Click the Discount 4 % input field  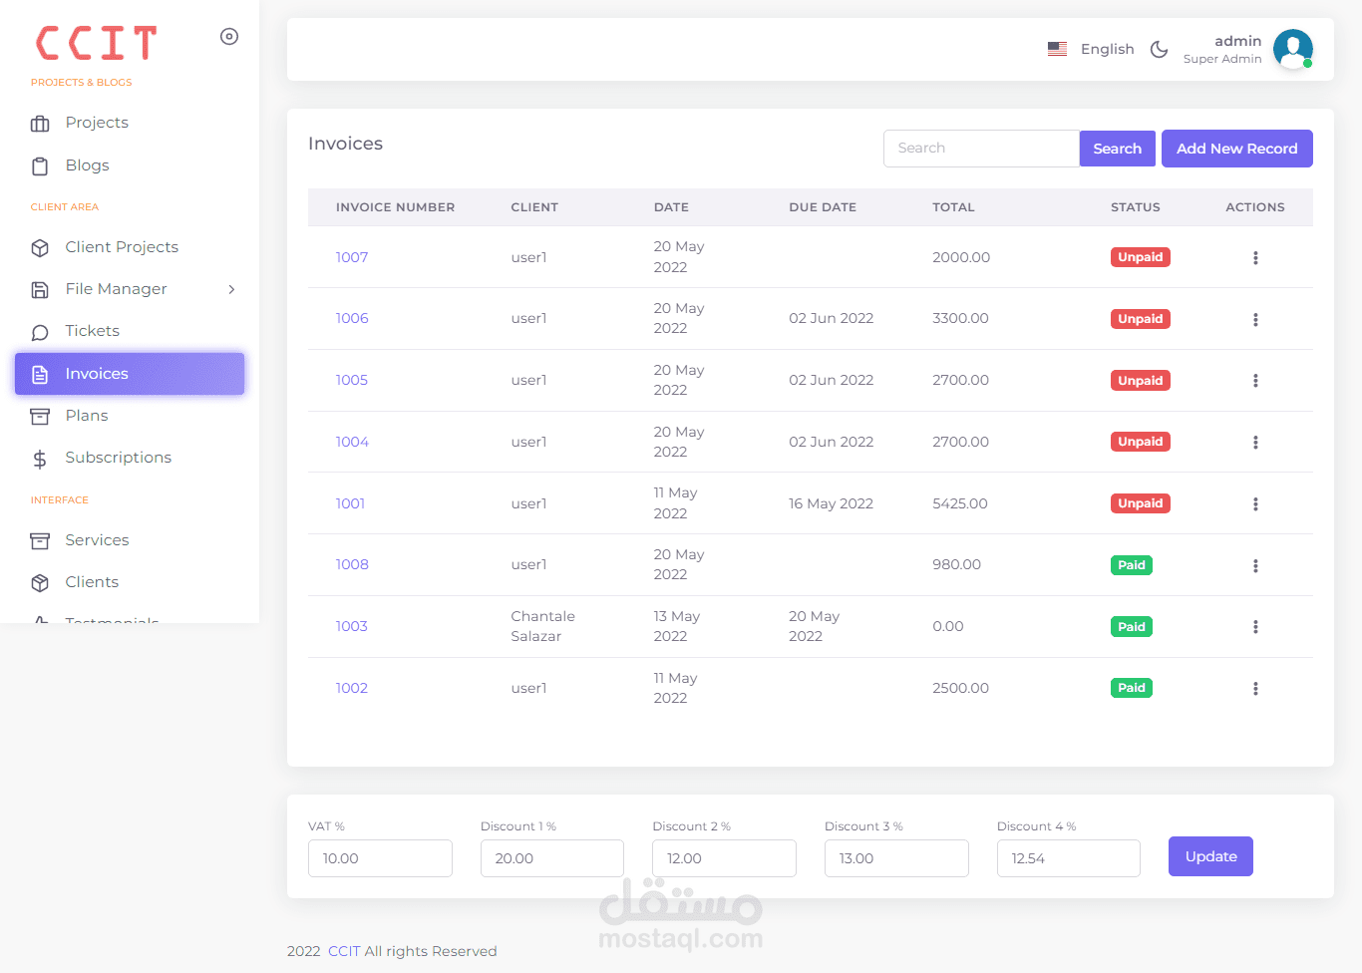[1069, 858]
